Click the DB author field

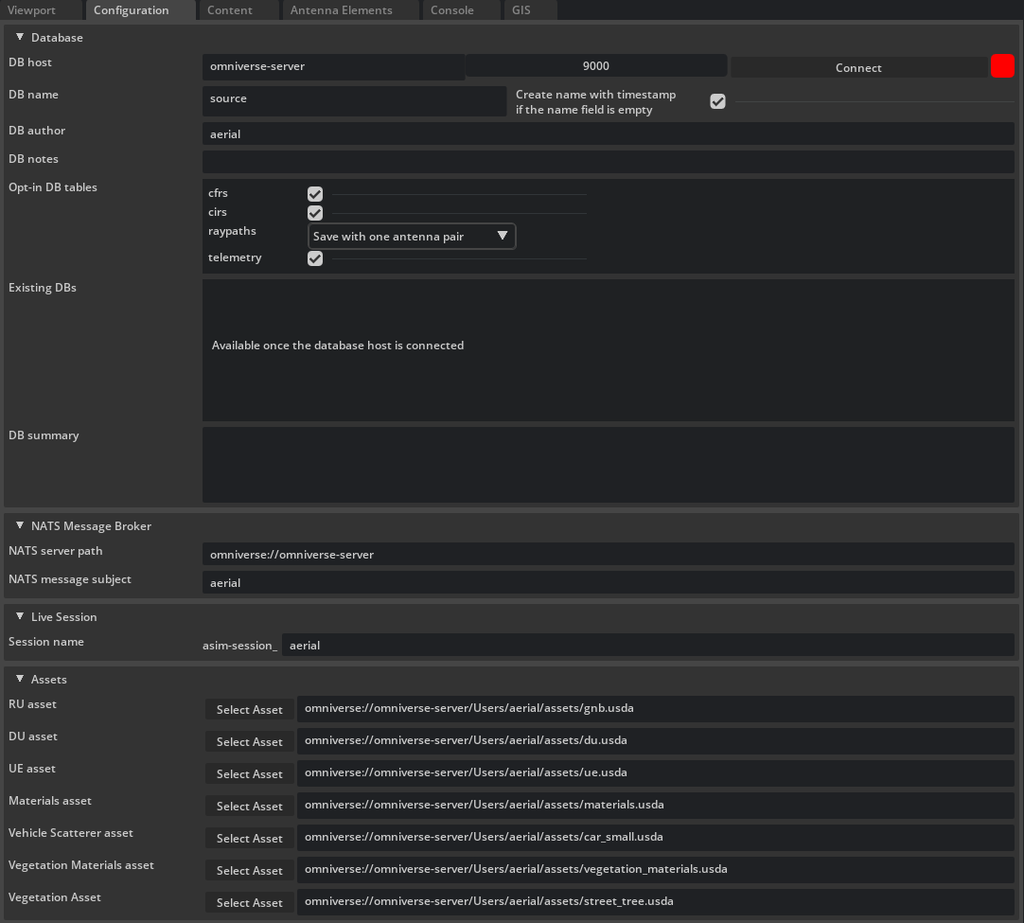coord(608,133)
